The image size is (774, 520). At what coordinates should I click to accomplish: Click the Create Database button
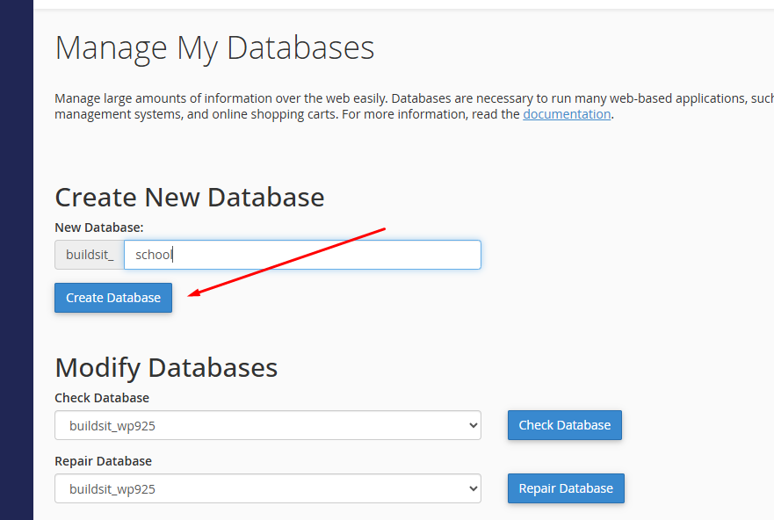click(113, 298)
